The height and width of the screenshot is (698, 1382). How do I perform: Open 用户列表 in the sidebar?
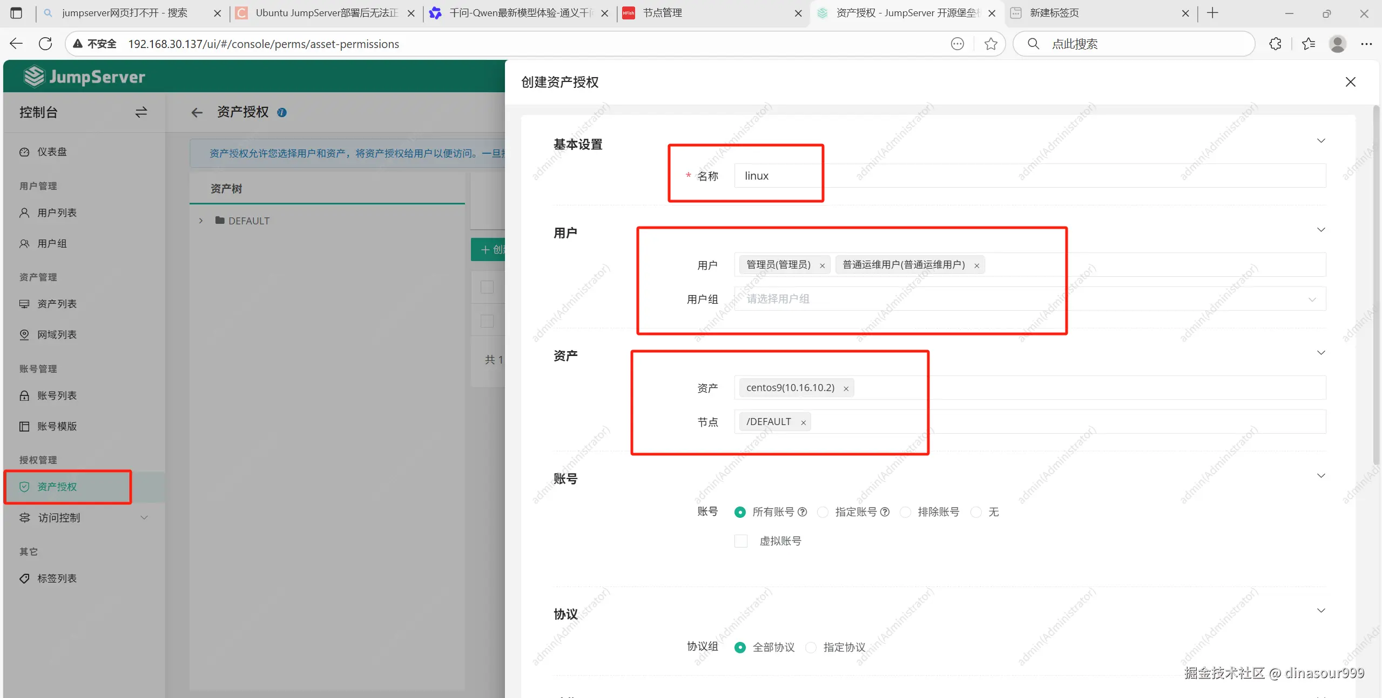click(57, 213)
